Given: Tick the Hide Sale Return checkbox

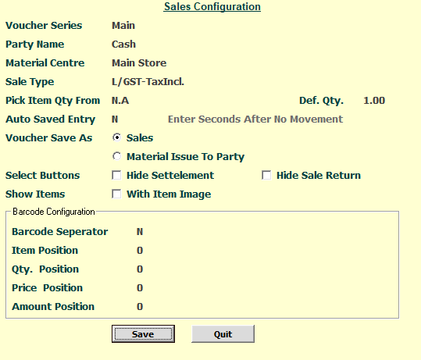Looking at the screenshot, I should [x=266, y=175].
